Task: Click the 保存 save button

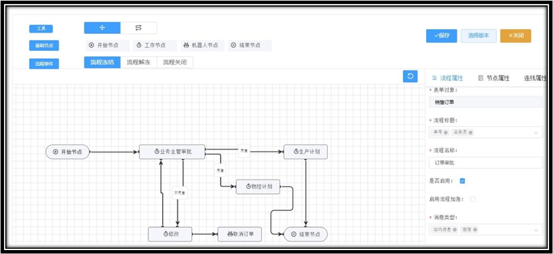Action: coord(441,35)
